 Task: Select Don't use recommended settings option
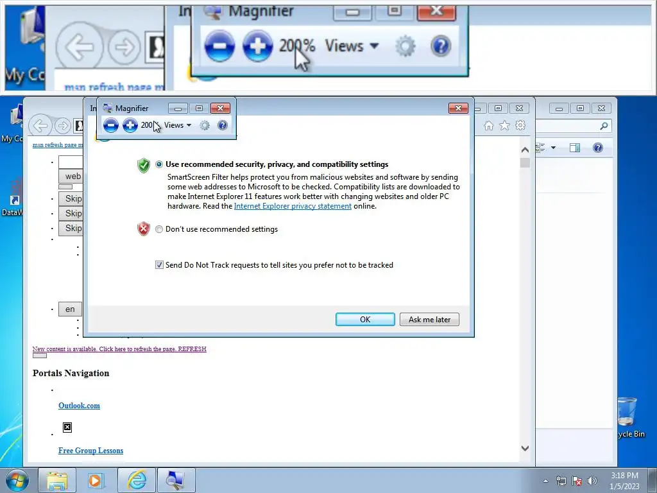tap(159, 229)
